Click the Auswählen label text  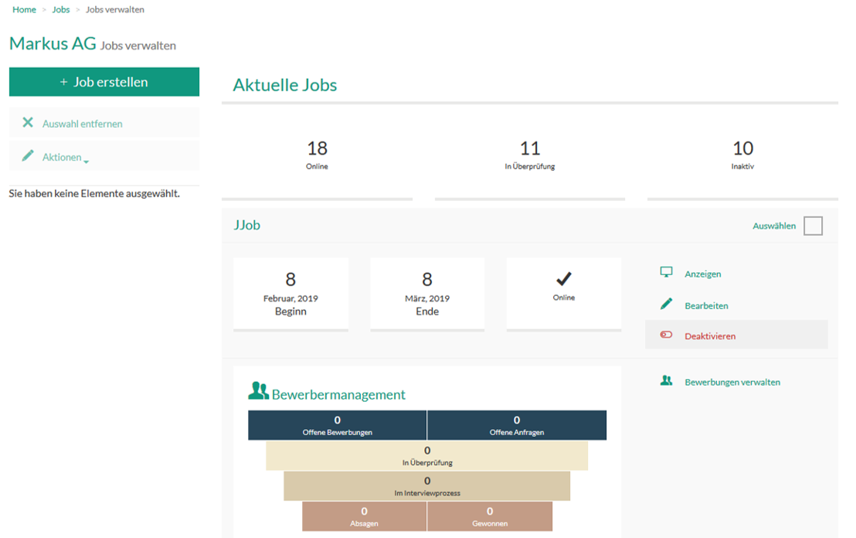774,226
